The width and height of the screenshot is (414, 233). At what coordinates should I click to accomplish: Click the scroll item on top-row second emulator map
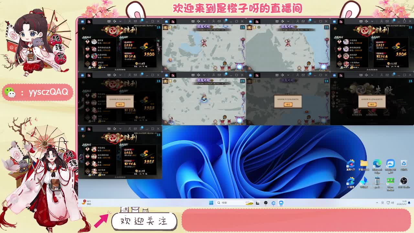pyautogui.click(x=170, y=60)
